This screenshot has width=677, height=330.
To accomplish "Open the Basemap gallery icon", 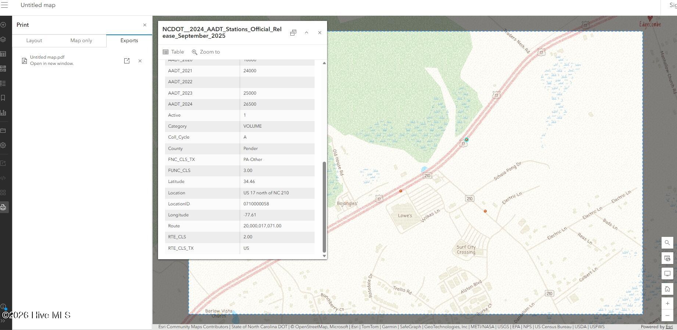I will point(3,69).
